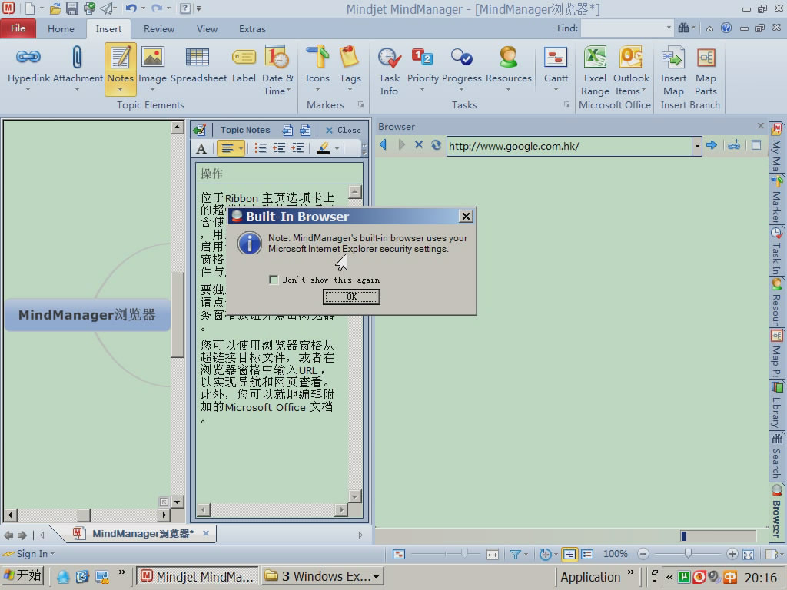This screenshot has width=787, height=590.
Task: Click the map detail level slider handle
Action: [464, 553]
